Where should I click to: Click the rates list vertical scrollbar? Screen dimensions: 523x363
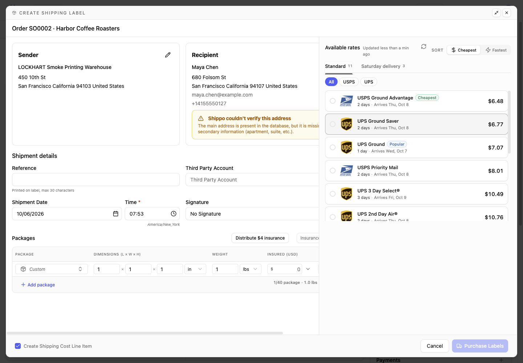pyautogui.click(x=509, y=122)
